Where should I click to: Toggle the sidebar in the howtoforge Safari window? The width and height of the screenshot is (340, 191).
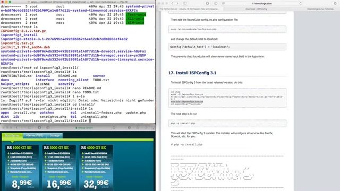click(185, 4)
